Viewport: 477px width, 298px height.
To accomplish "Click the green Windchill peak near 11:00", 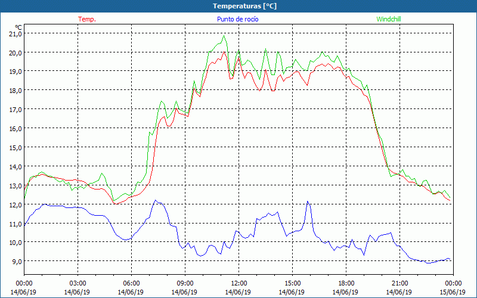I will (x=224, y=36).
